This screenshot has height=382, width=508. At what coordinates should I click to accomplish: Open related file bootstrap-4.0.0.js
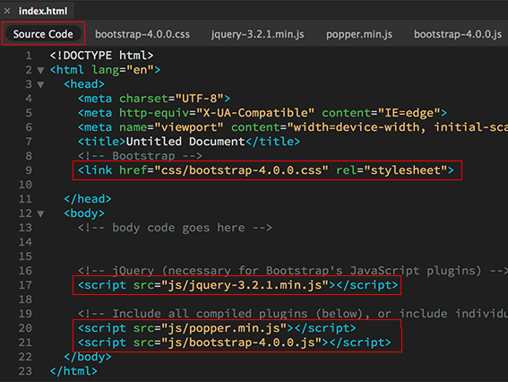click(x=458, y=34)
